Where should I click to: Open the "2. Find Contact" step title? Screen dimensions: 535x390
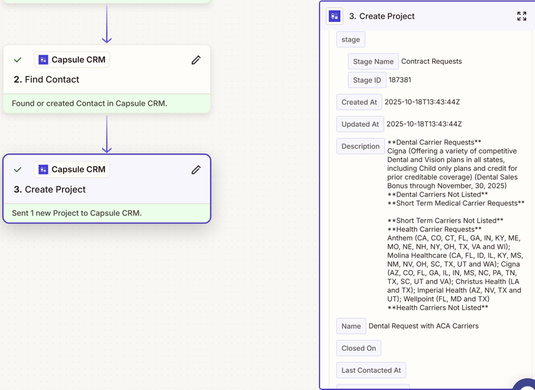point(46,80)
